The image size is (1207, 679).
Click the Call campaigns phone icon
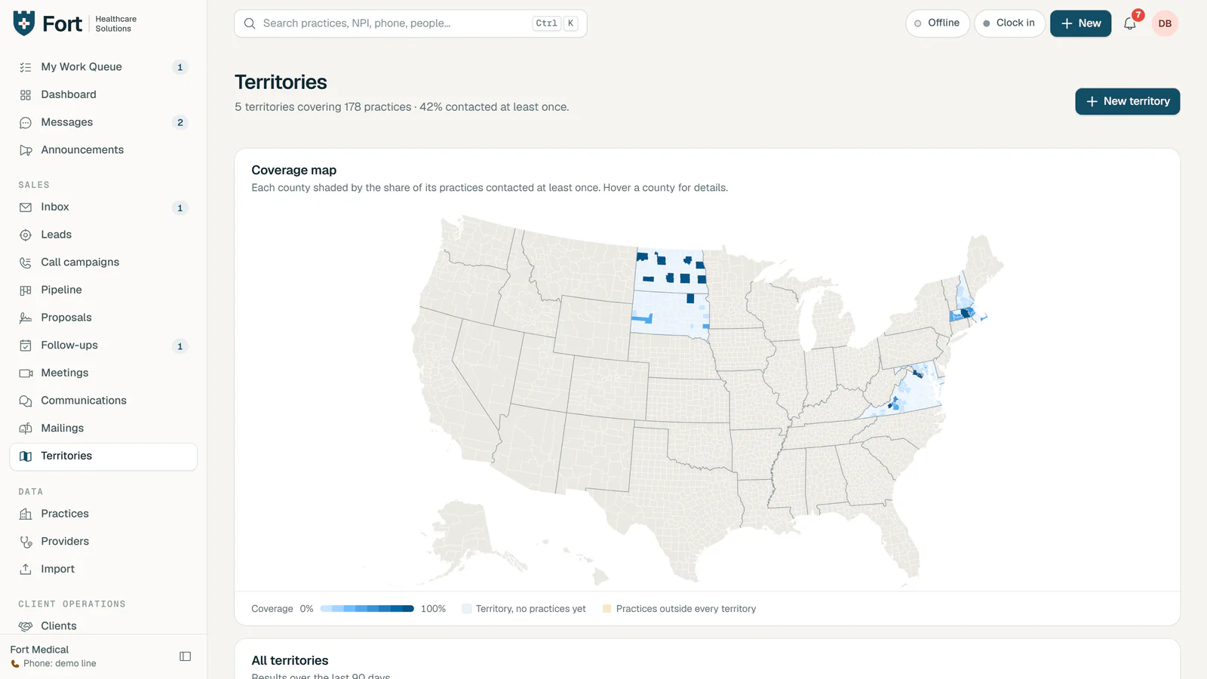click(26, 263)
